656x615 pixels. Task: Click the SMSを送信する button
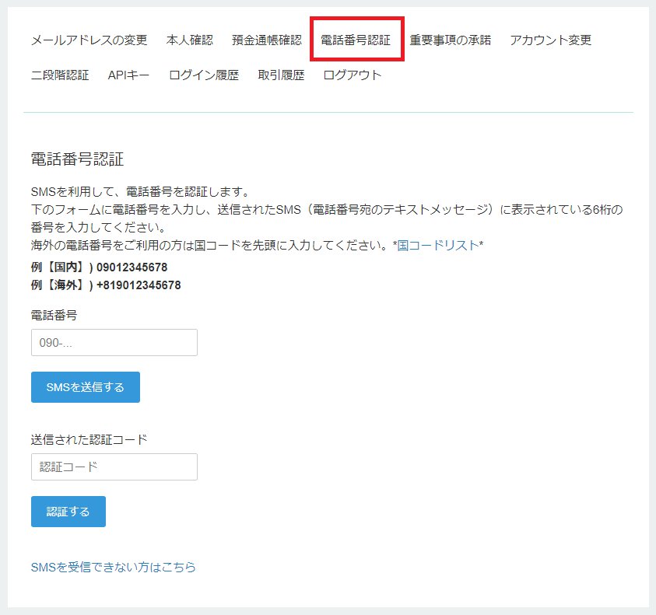click(86, 387)
